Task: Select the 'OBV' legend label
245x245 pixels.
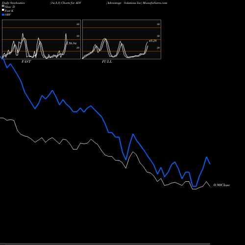Action: [8, 15]
